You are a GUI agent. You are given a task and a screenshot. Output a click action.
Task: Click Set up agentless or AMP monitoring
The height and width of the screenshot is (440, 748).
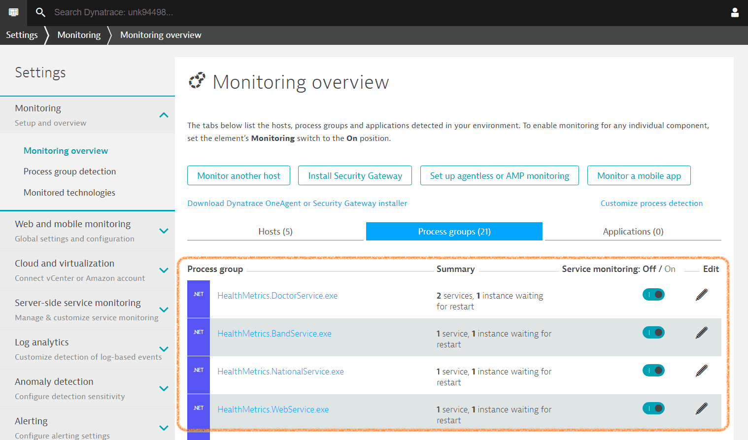click(500, 175)
